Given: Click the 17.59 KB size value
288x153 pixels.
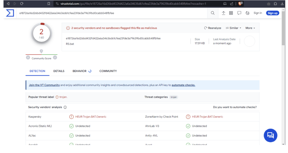Looking at the screenshot, I should click(x=200, y=43).
